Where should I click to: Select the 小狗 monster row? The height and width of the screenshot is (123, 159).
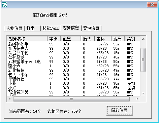pos(74,83)
